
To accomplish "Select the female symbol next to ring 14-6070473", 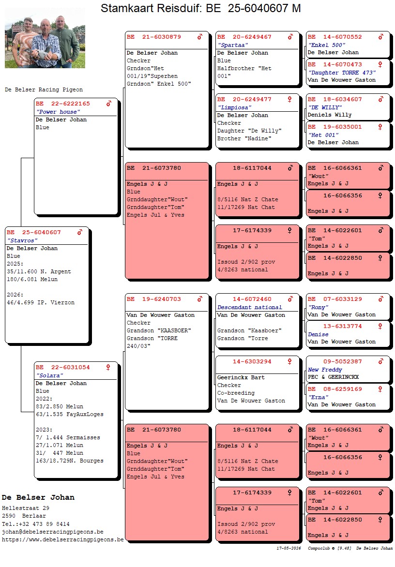I will [x=380, y=64].
